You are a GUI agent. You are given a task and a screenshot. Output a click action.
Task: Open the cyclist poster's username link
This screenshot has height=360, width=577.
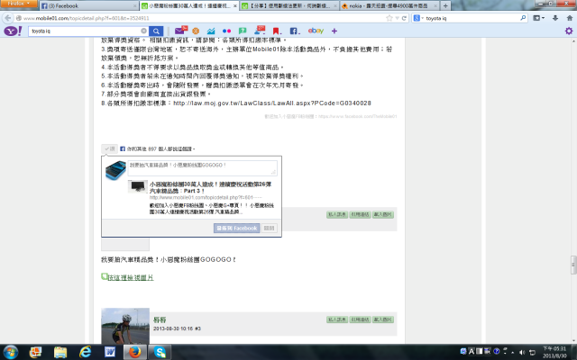pos(160,320)
